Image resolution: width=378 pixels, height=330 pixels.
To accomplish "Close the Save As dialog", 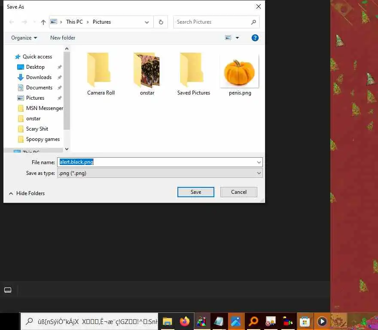I will pos(259,6).
